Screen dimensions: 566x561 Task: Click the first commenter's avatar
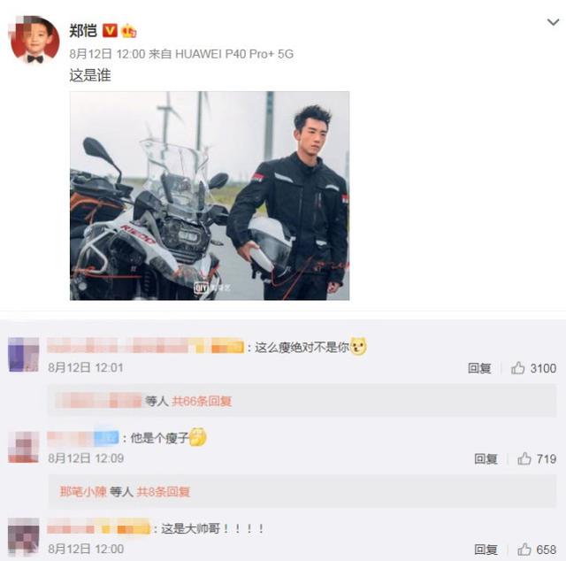(x=24, y=354)
